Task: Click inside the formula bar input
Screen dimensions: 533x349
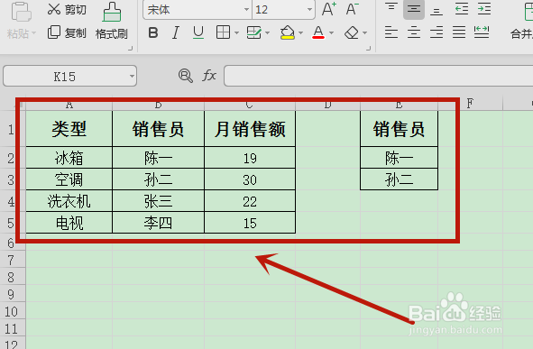Action: pos(379,76)
